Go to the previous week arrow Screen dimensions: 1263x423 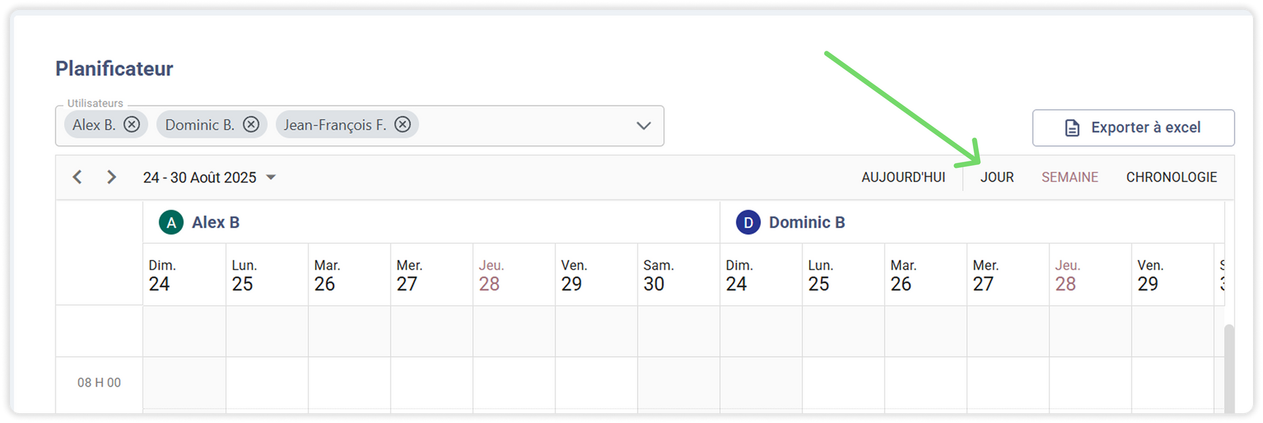click(x=77, y=177)
